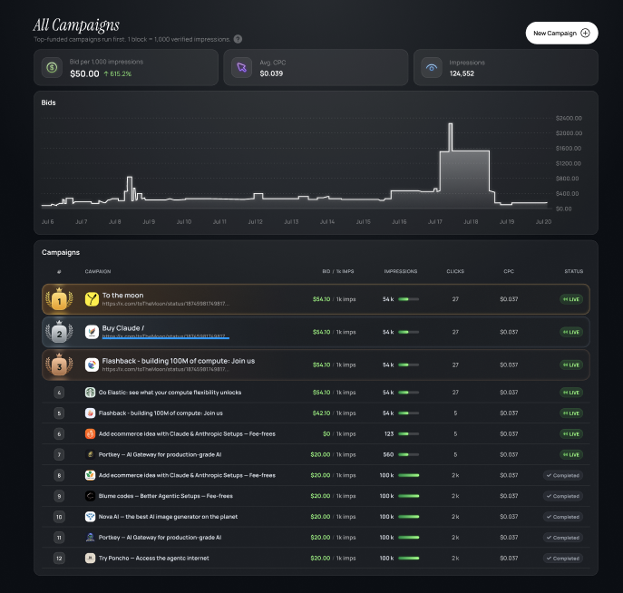Open the Buy Claude campaign URL link

tap(166, 336)
